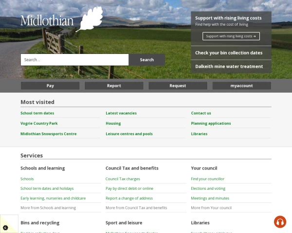The width and height of the screenshot is (292, 233).
Task: Open More from Schools and learning
Action: pyautogui.click(x=48, y=208)
